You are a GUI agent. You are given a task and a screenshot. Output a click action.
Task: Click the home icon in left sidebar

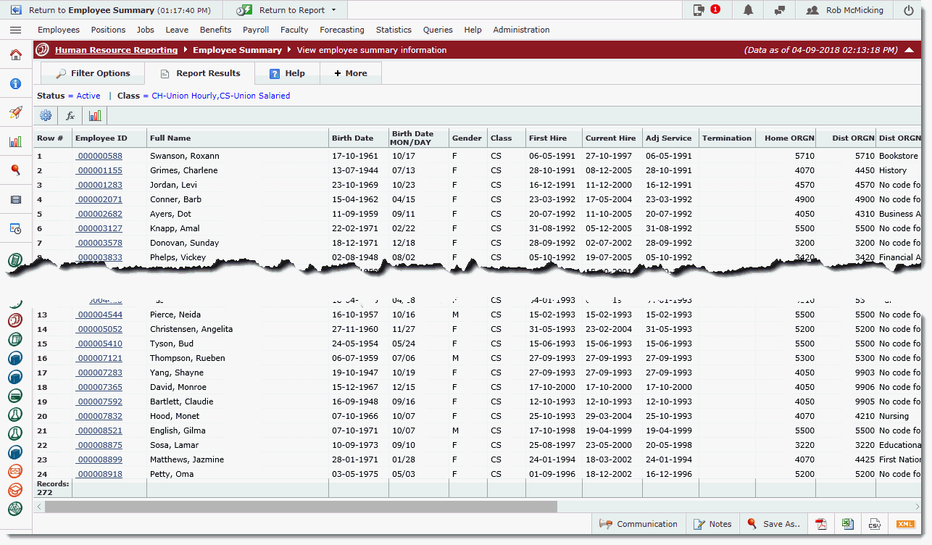click(15, 54)
